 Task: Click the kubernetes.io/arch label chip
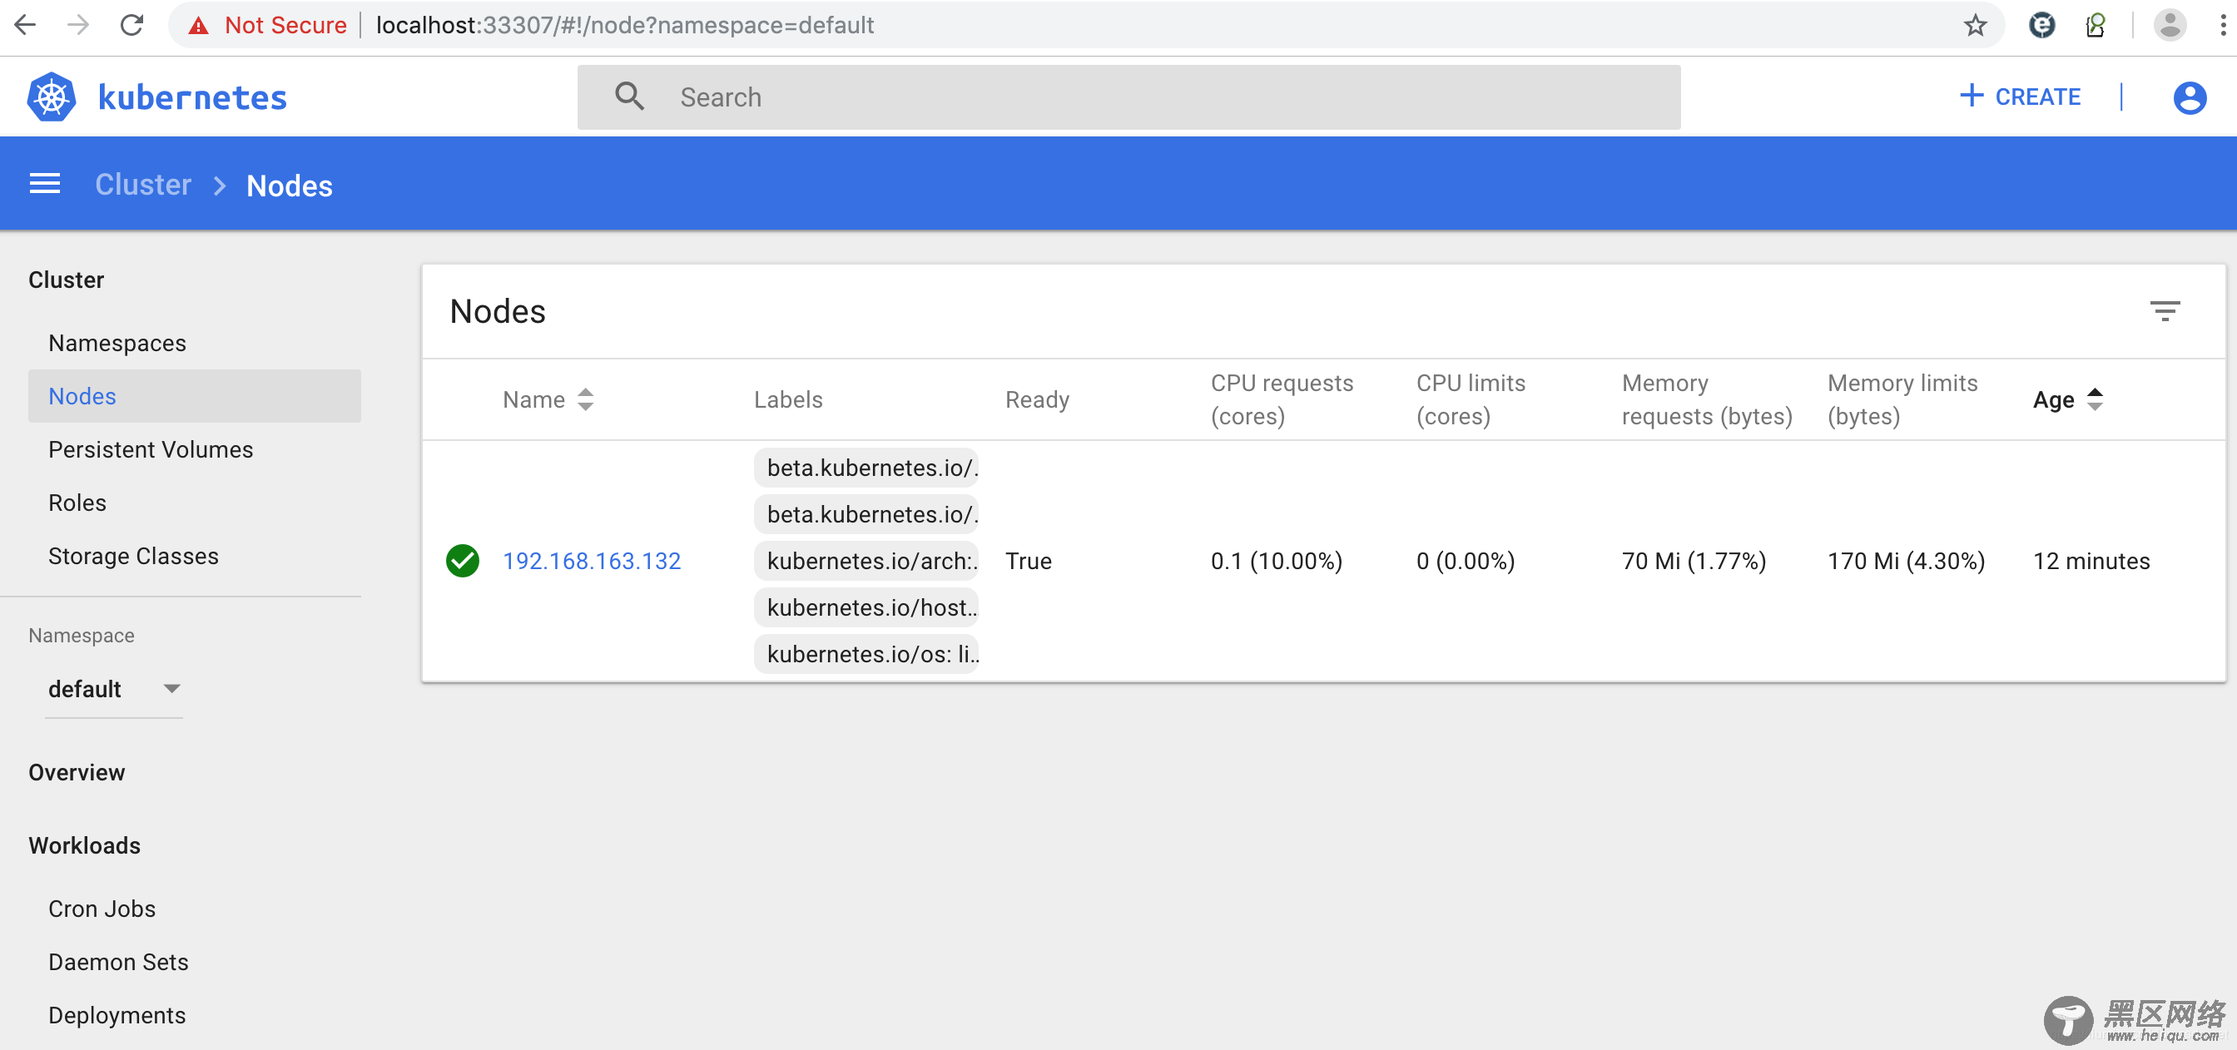866,561
